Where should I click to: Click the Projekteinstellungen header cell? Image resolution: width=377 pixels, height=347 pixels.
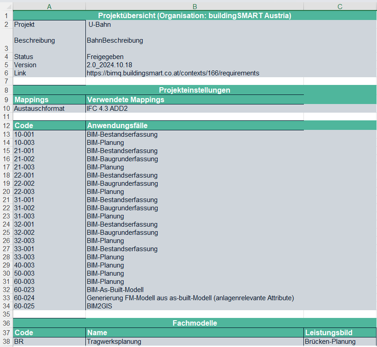(194, 90)
